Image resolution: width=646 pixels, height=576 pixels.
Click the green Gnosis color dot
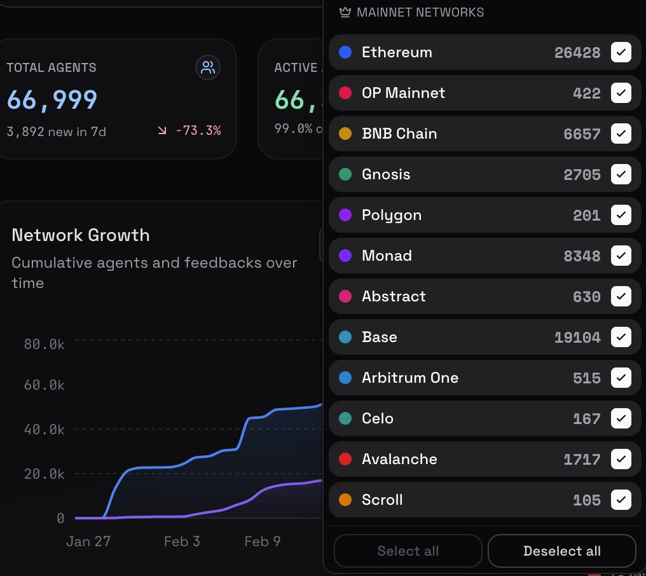pyautogui.click(x=345, y=174)
